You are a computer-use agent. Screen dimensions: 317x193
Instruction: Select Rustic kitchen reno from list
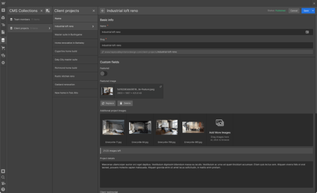coord(65,76)
